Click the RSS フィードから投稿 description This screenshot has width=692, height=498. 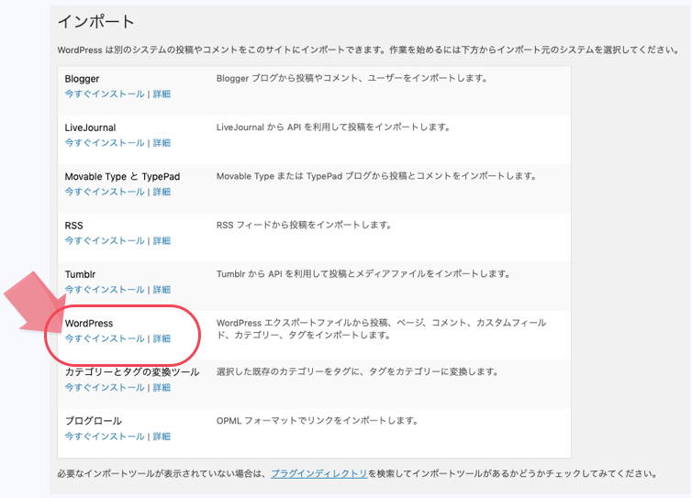(x=304, y=226)
